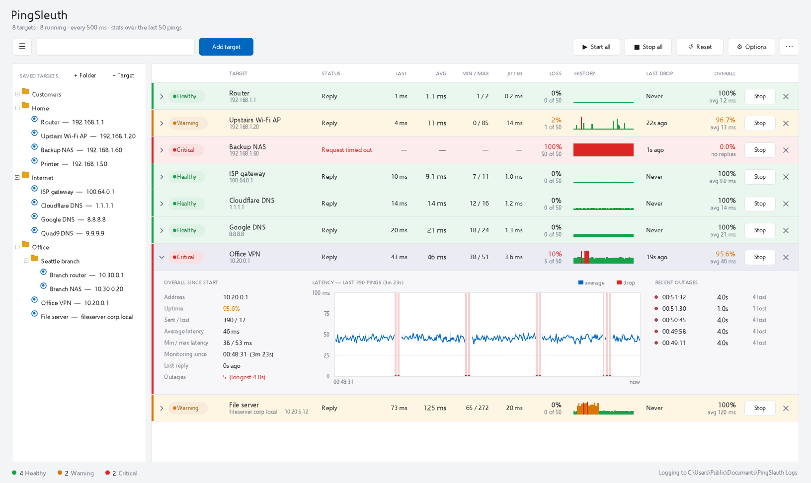Collapse the Office folder tree node

point(17,247)
